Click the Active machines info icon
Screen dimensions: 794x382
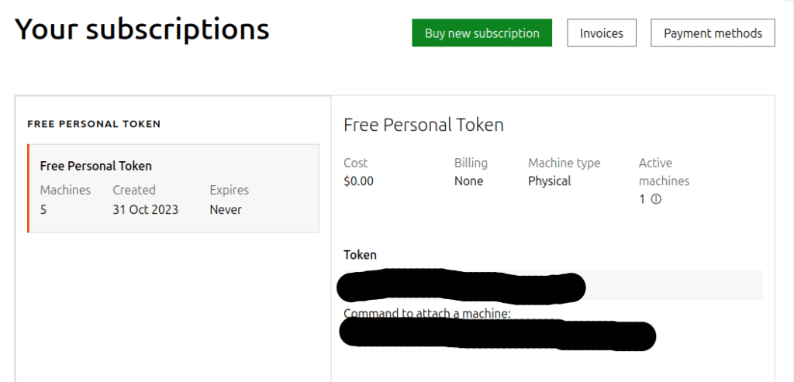tap(656, 199)
